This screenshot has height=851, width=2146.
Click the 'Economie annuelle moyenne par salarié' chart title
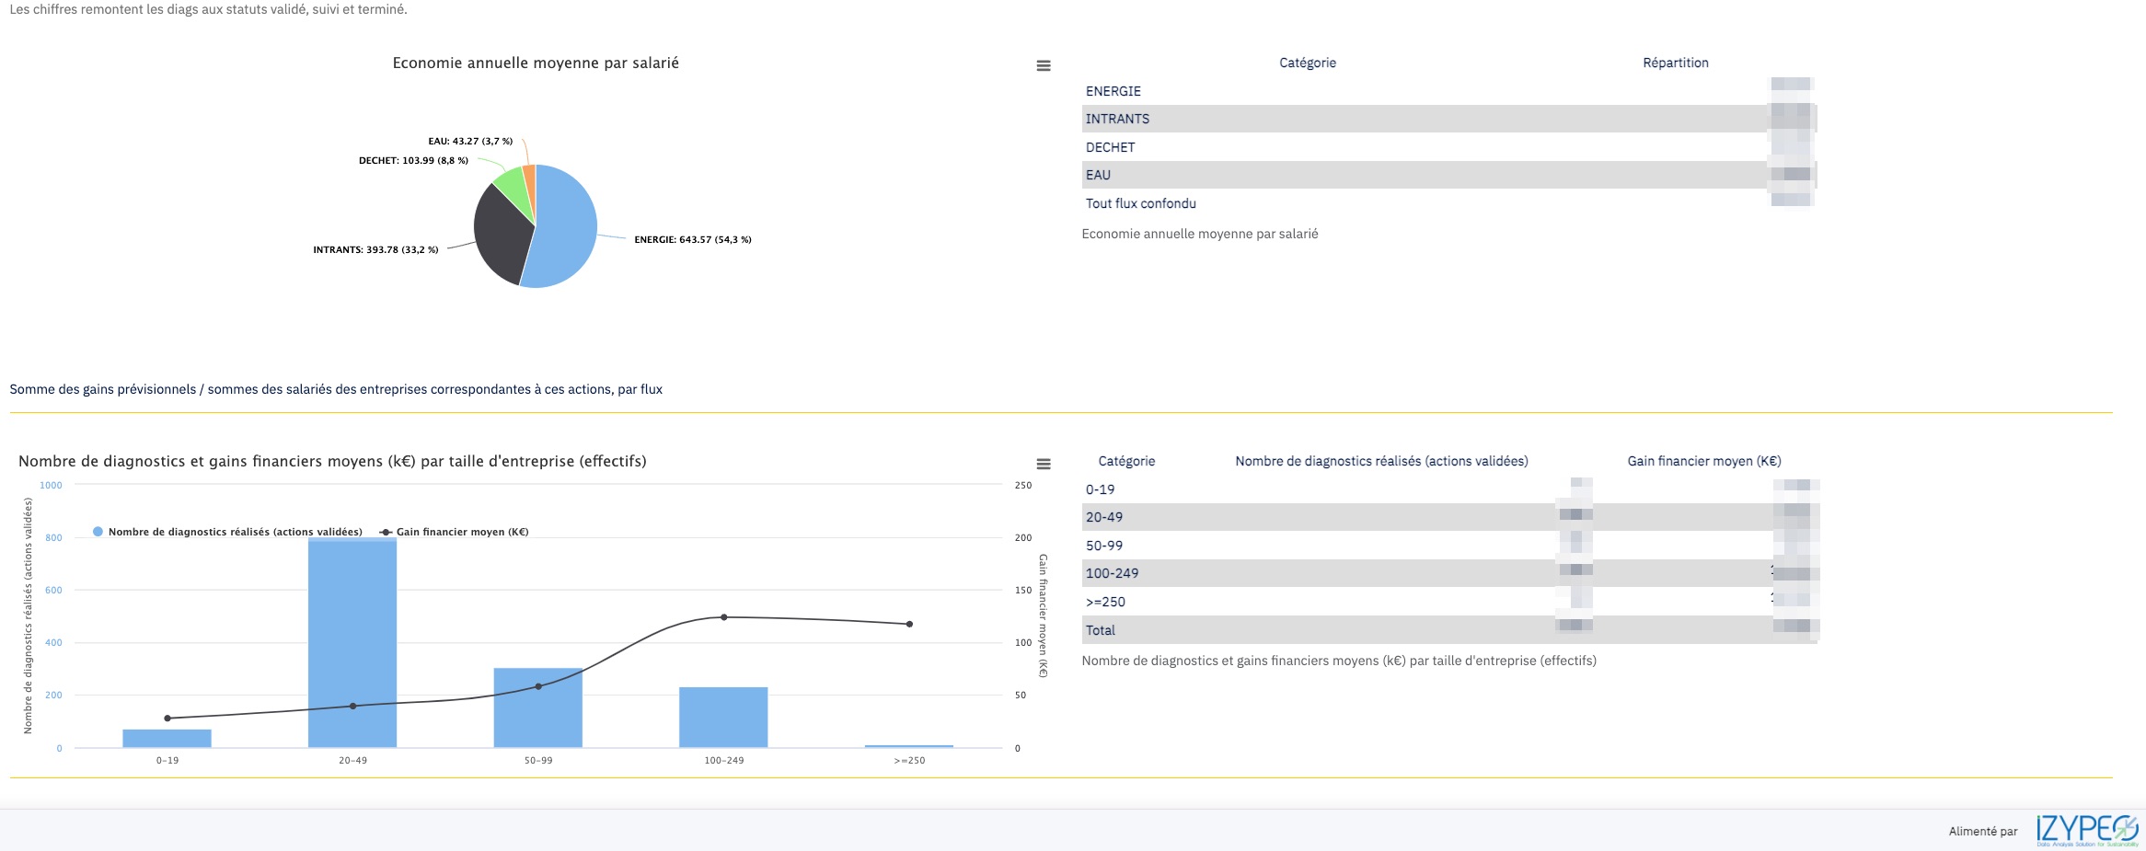536,63
